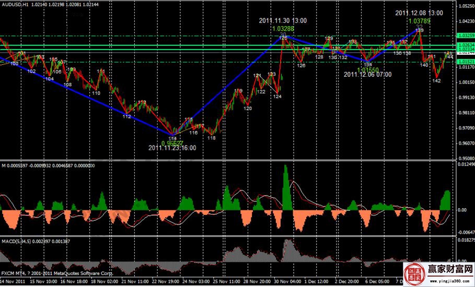Click the 1.01521 price level tag
475x287 pixels.
tap(465, 62)
